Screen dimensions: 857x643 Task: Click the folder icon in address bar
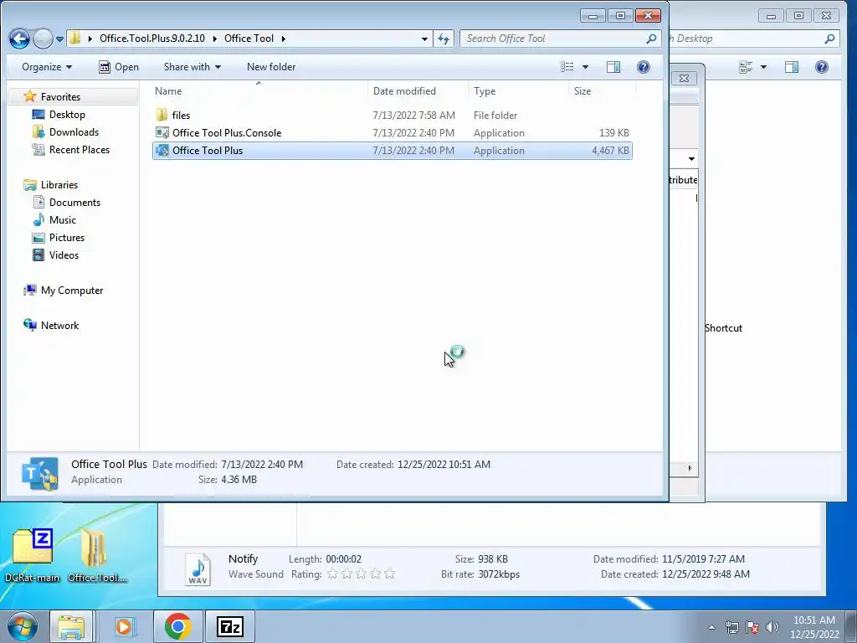coord(74,39)
